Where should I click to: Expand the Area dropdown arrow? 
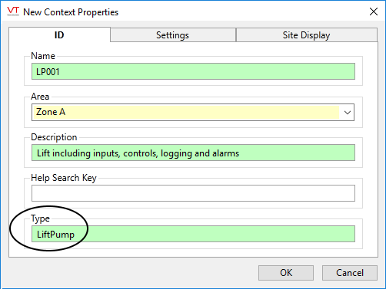(x=348, y=112)
